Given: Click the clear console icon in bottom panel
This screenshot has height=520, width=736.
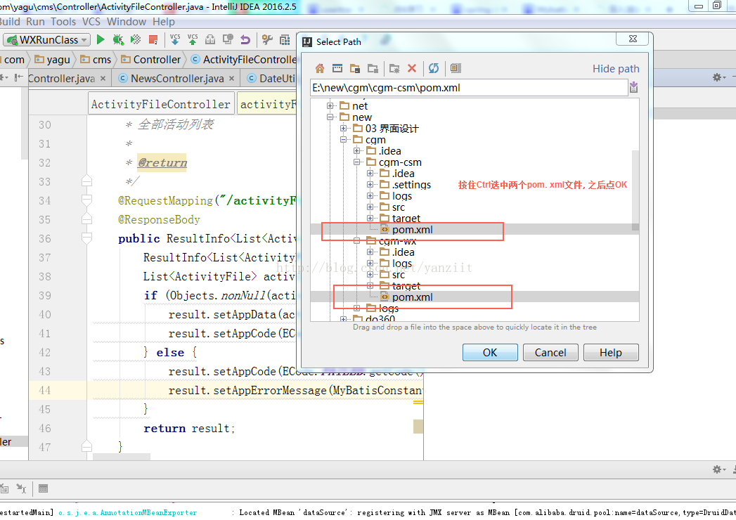Looking at the screenshot, I should click(x=4, y=488).
